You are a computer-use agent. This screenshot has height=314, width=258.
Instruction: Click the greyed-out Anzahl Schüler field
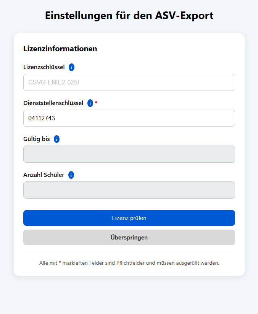point(129,190)
